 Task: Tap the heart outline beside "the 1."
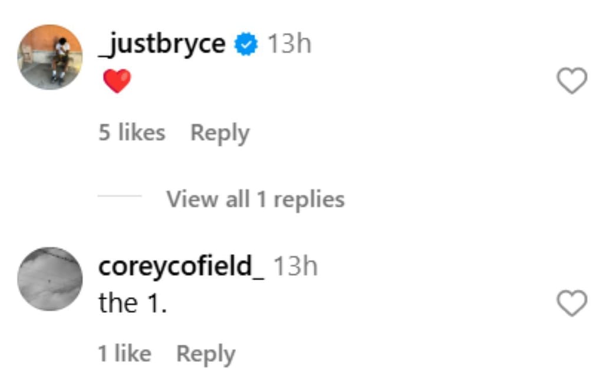(x=572, y=303)
